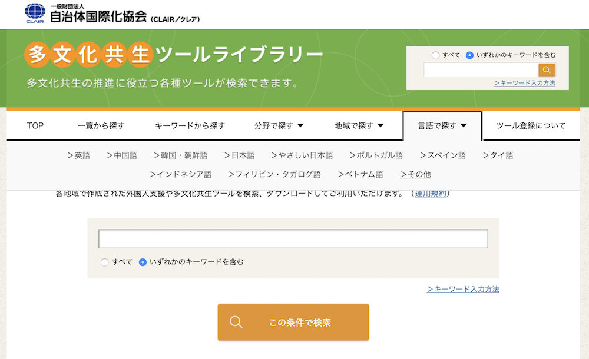This screenshot has width=589, height=359.
Task: Open the '一覧から探す' menu item
Action: click(x=101, y=125)
